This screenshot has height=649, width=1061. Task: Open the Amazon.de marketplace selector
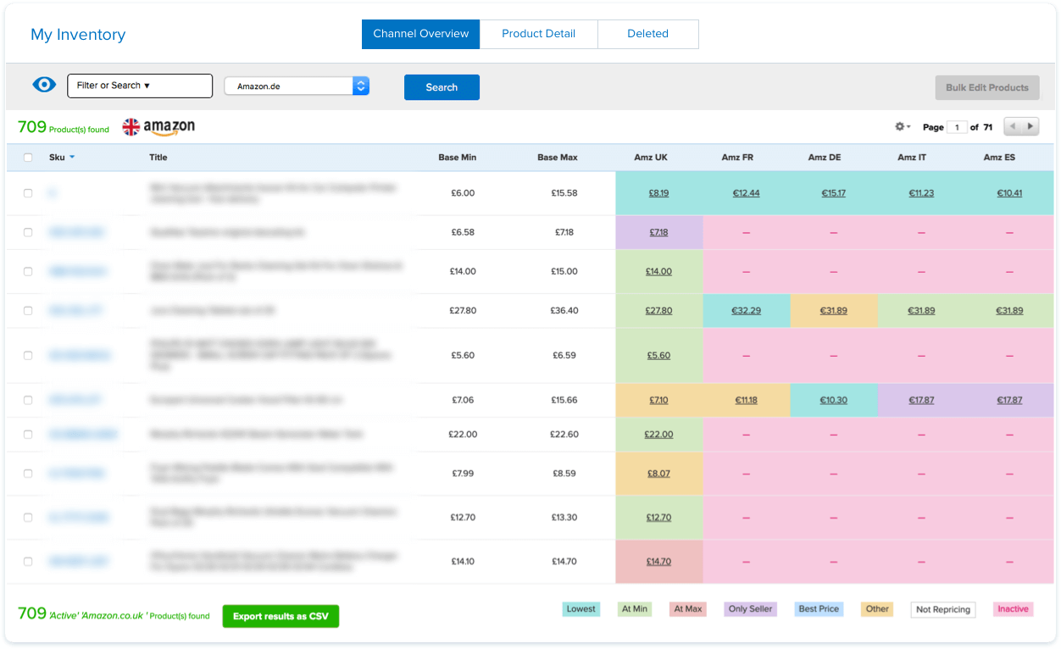[297, 86]
